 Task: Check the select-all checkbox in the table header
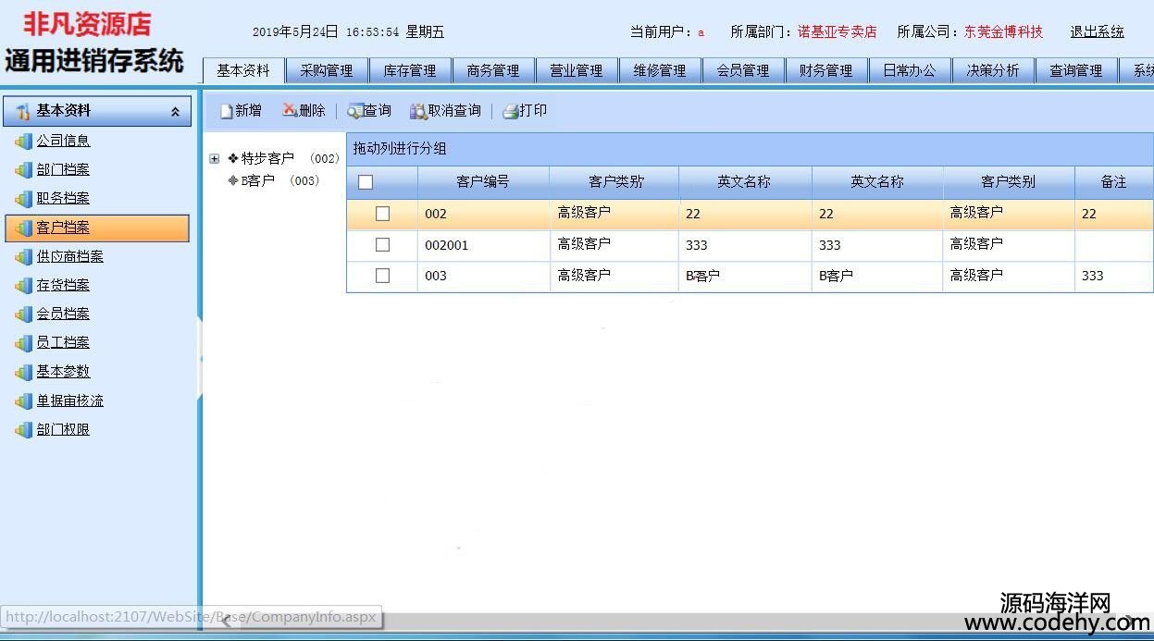tap(366, 182)
